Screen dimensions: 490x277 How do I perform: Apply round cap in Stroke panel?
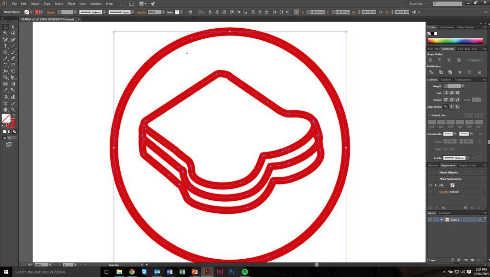pyautogui.click(x=452, y=92)
